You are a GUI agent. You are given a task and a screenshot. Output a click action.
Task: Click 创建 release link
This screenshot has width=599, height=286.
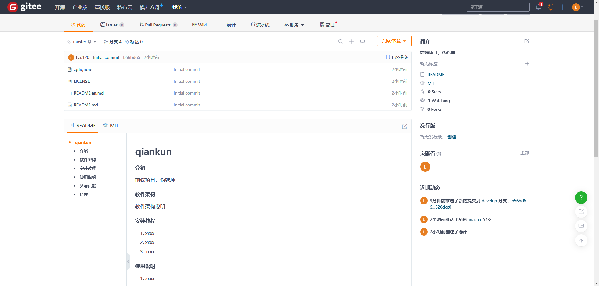point(452,137)
